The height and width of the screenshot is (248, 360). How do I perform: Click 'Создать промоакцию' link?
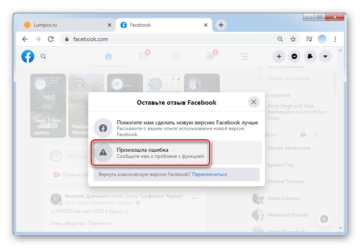pos(289,78)
